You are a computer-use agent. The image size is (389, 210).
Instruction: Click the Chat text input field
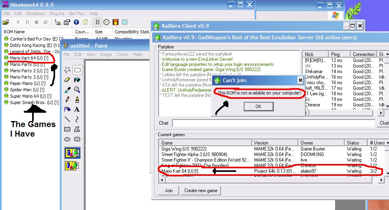273,123
